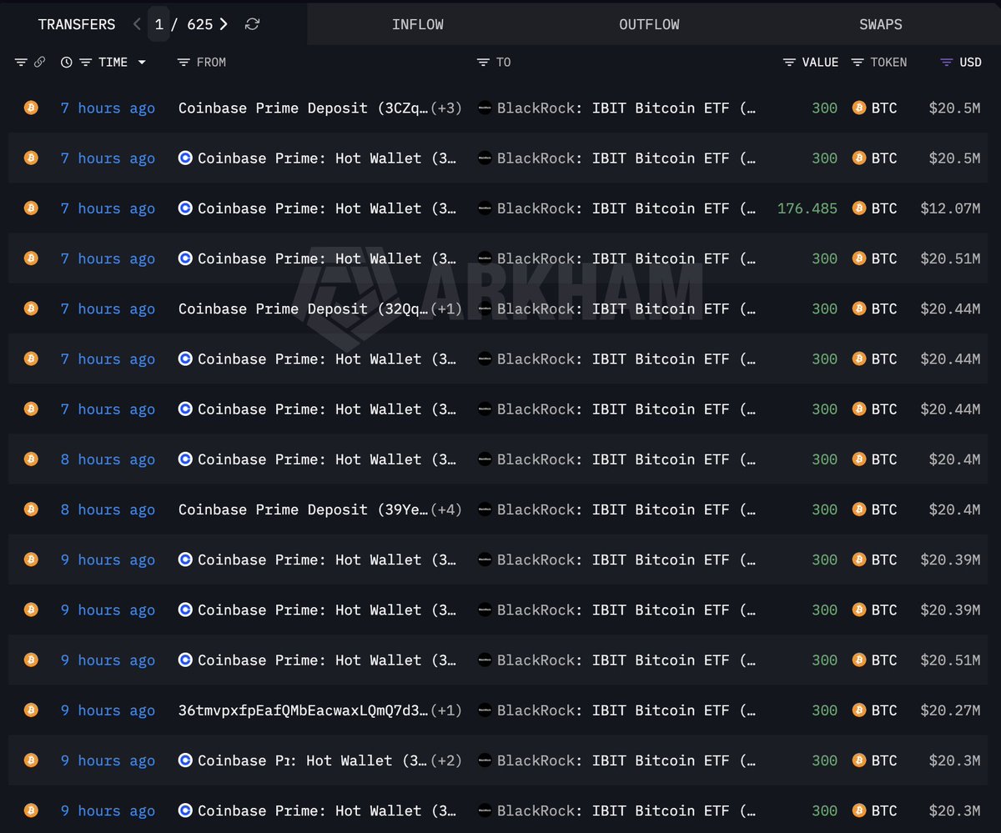Click the BTC token icon in the 32Qq deposit row
1001x833 pixels.
pos(859,309)
